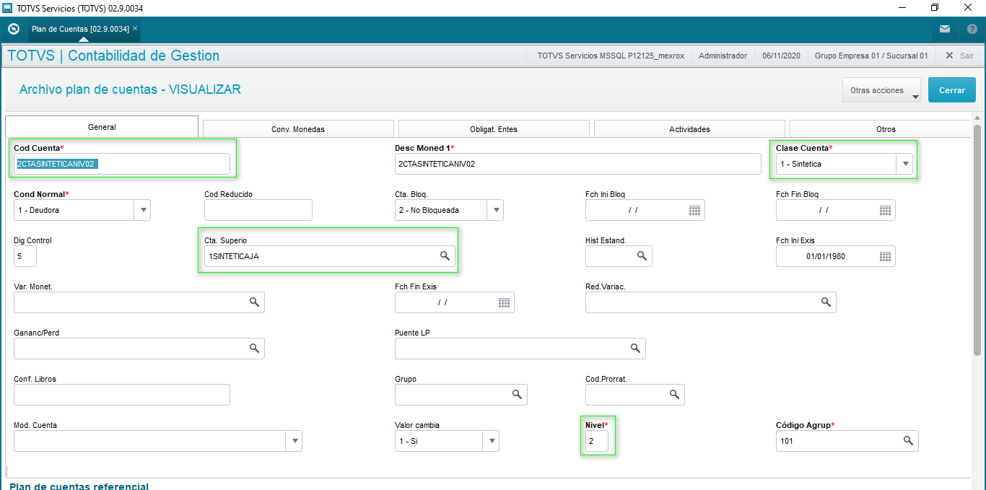Open the Fch Ini Bloq calendar
Screen dimensions: 986x490
pyautogui.click(x=694, y=210)
